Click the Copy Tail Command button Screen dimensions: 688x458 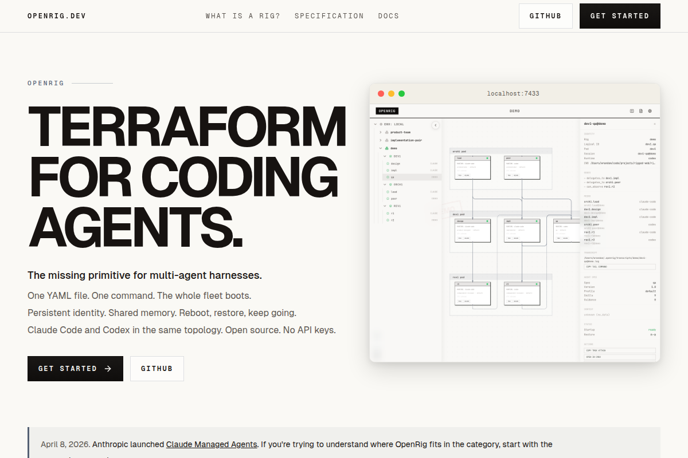[620, 267]
